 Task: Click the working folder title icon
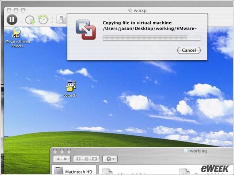[x=186, y=151]
